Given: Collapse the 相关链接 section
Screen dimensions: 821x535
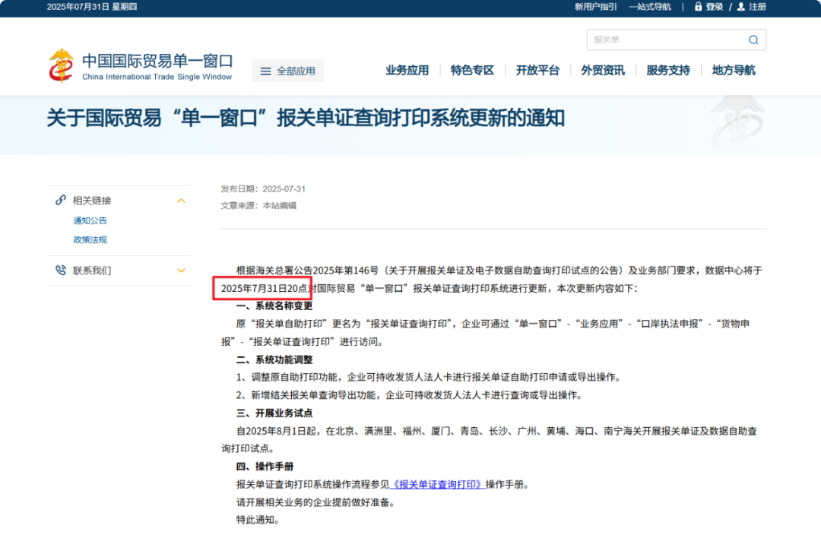Looking at the screenshot, I should [181, 200].
